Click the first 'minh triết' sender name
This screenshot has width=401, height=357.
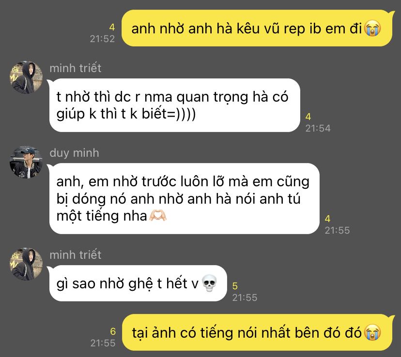[76, 68]
